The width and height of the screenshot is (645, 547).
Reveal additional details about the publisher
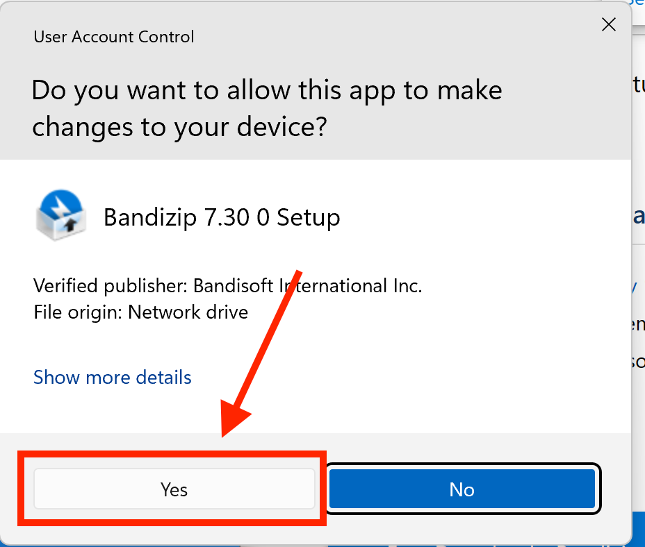112,377
